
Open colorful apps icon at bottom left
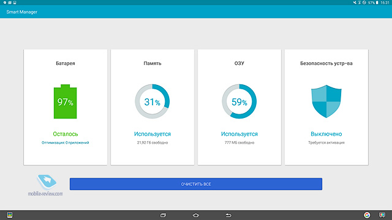[x=10, y=215]
